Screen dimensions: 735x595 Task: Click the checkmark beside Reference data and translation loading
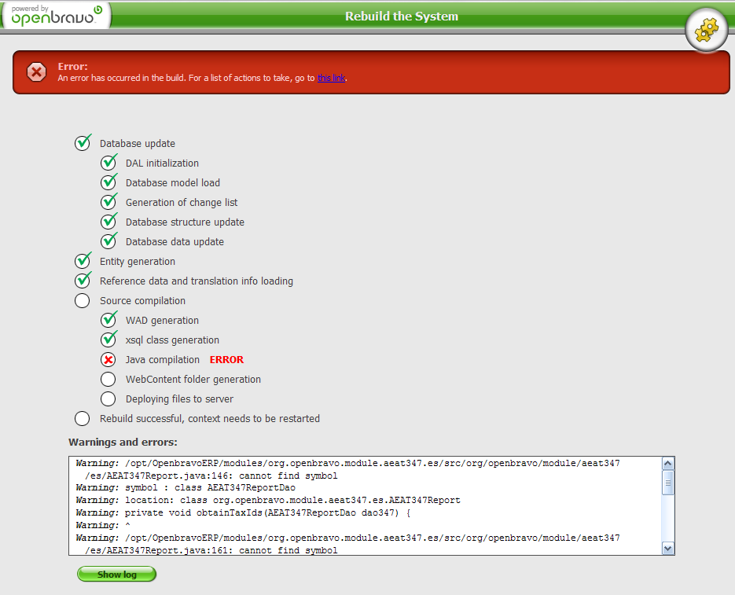[83, 281]
